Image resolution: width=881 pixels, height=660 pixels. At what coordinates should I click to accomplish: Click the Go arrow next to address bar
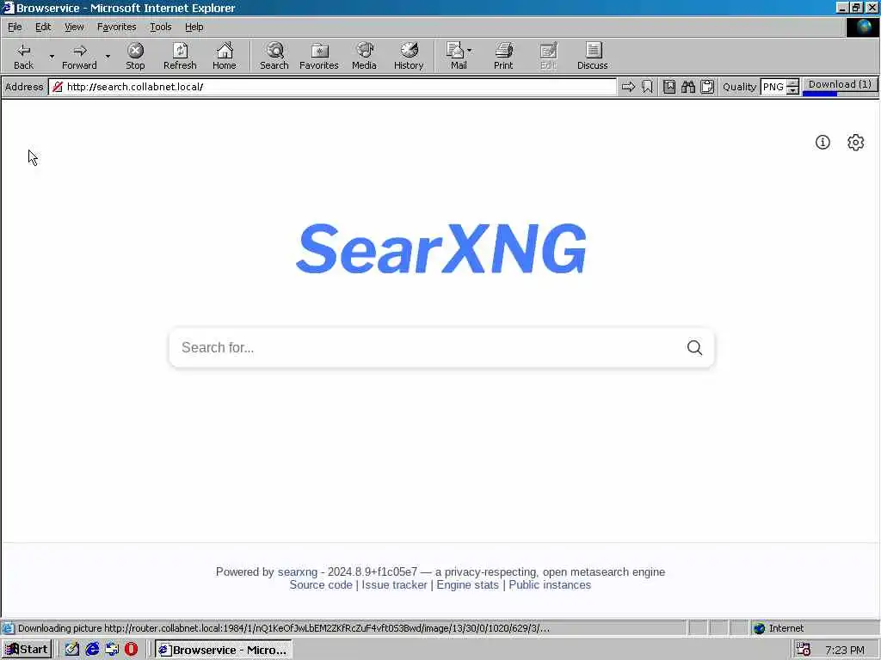click(x=628, y=87)
